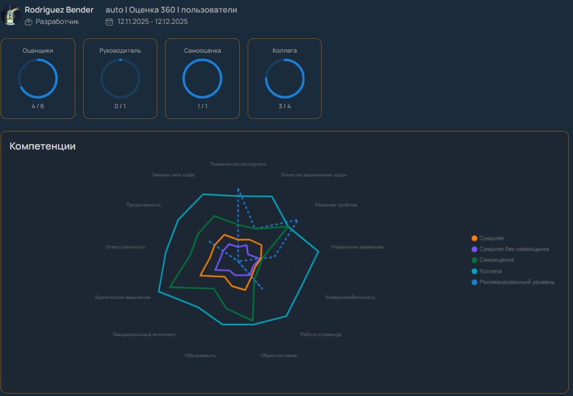
Task: Show or hide Рекомендованный уровень legend entry
Action: click(517, 282)
